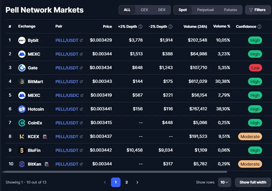Go to previous page with left chevron
Viewport: 272px width, 191px height.
(105, 182)
